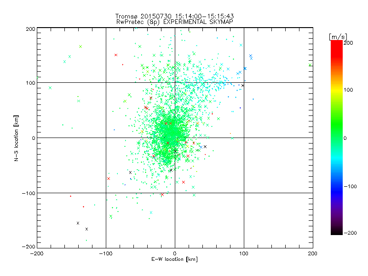Click the color bar label '0'

345,138
